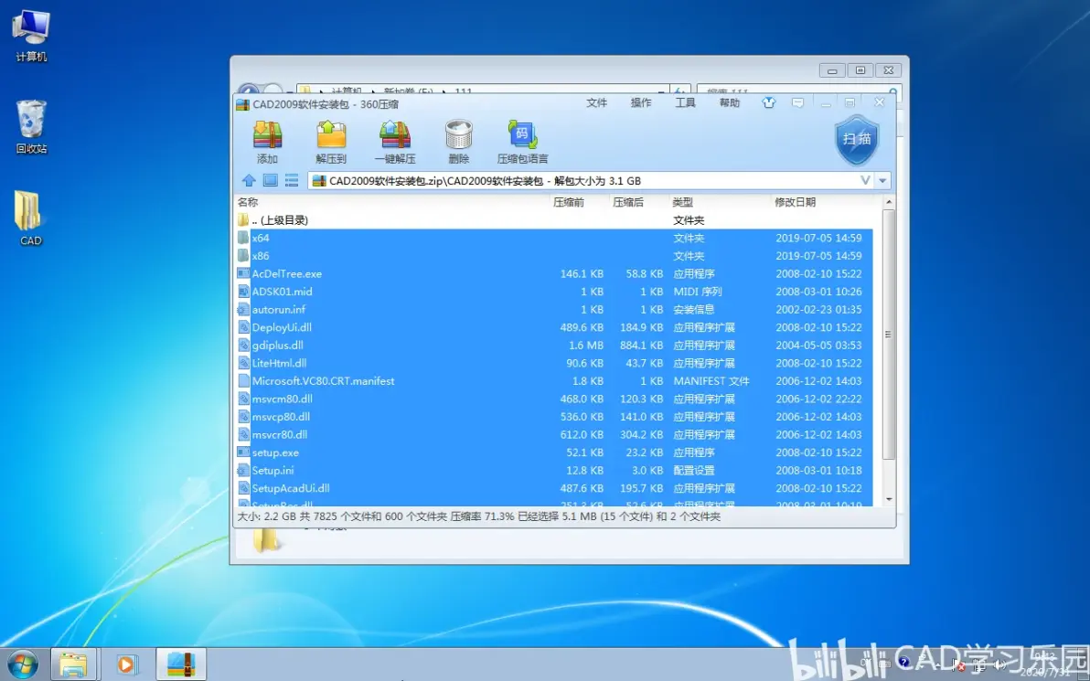
Task: Open the 压缩包语言 archive language tool
Action: 523,142
